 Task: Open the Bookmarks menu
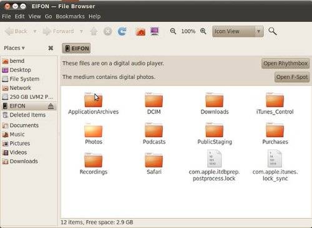70,16
